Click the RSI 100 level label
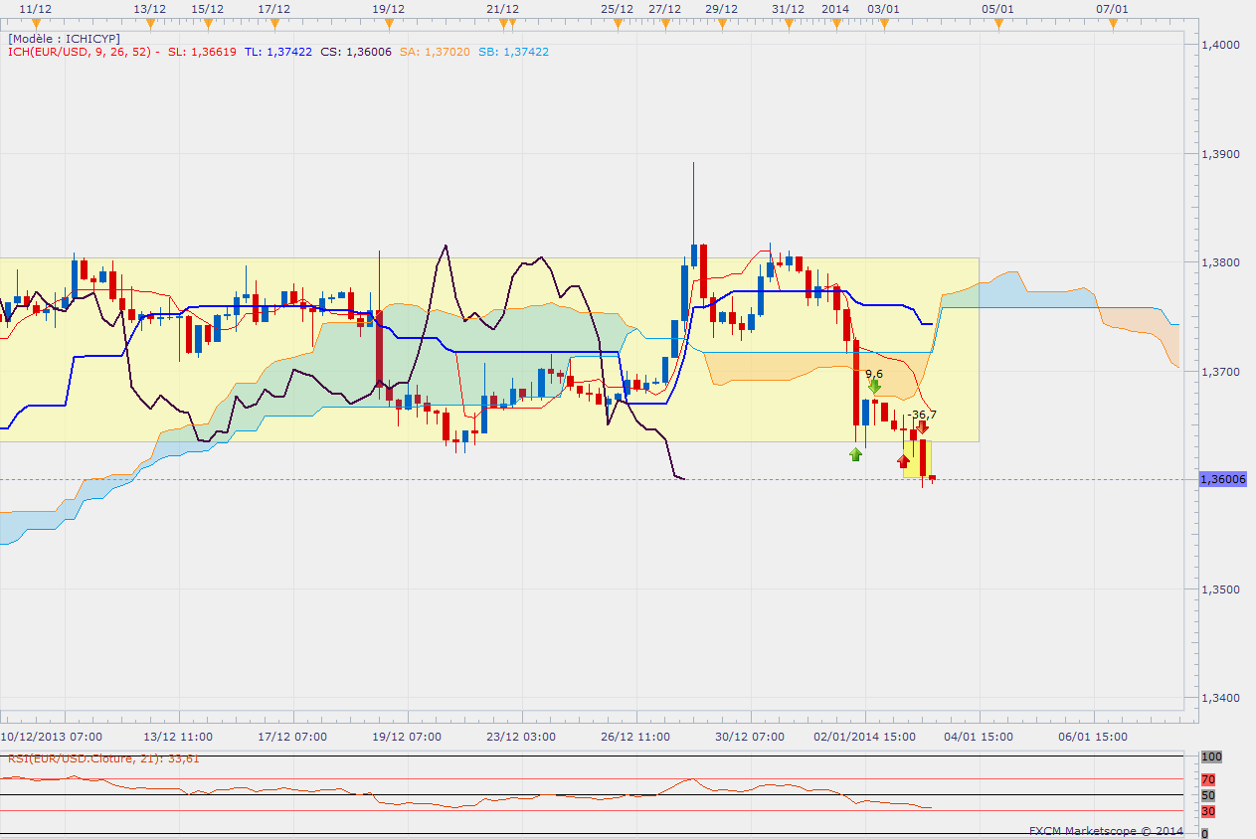The image size is (1256, 839). pos(1210,757)
